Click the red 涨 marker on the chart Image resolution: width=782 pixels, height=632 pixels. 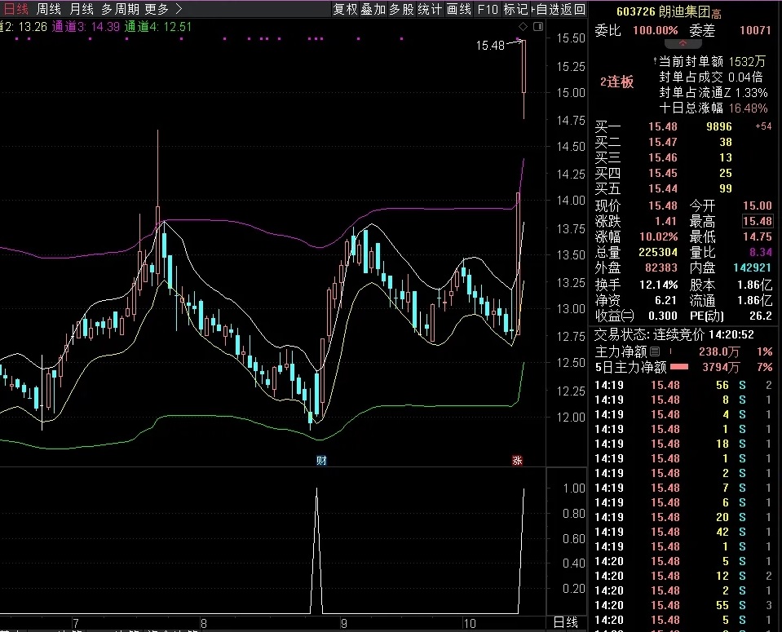tap(517, 461)
